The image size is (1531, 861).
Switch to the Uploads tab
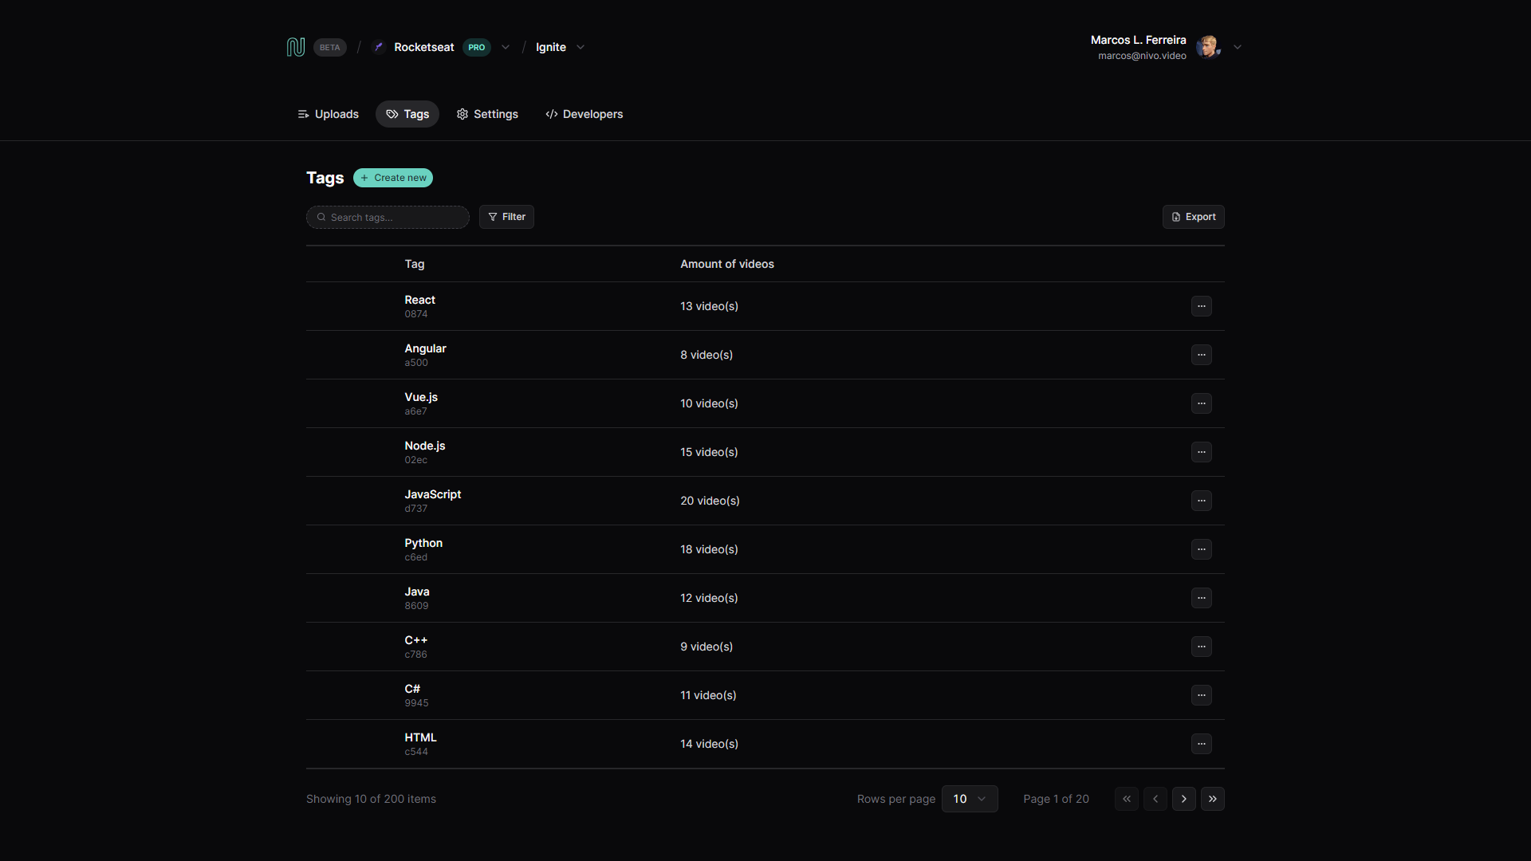pos(328,114)
